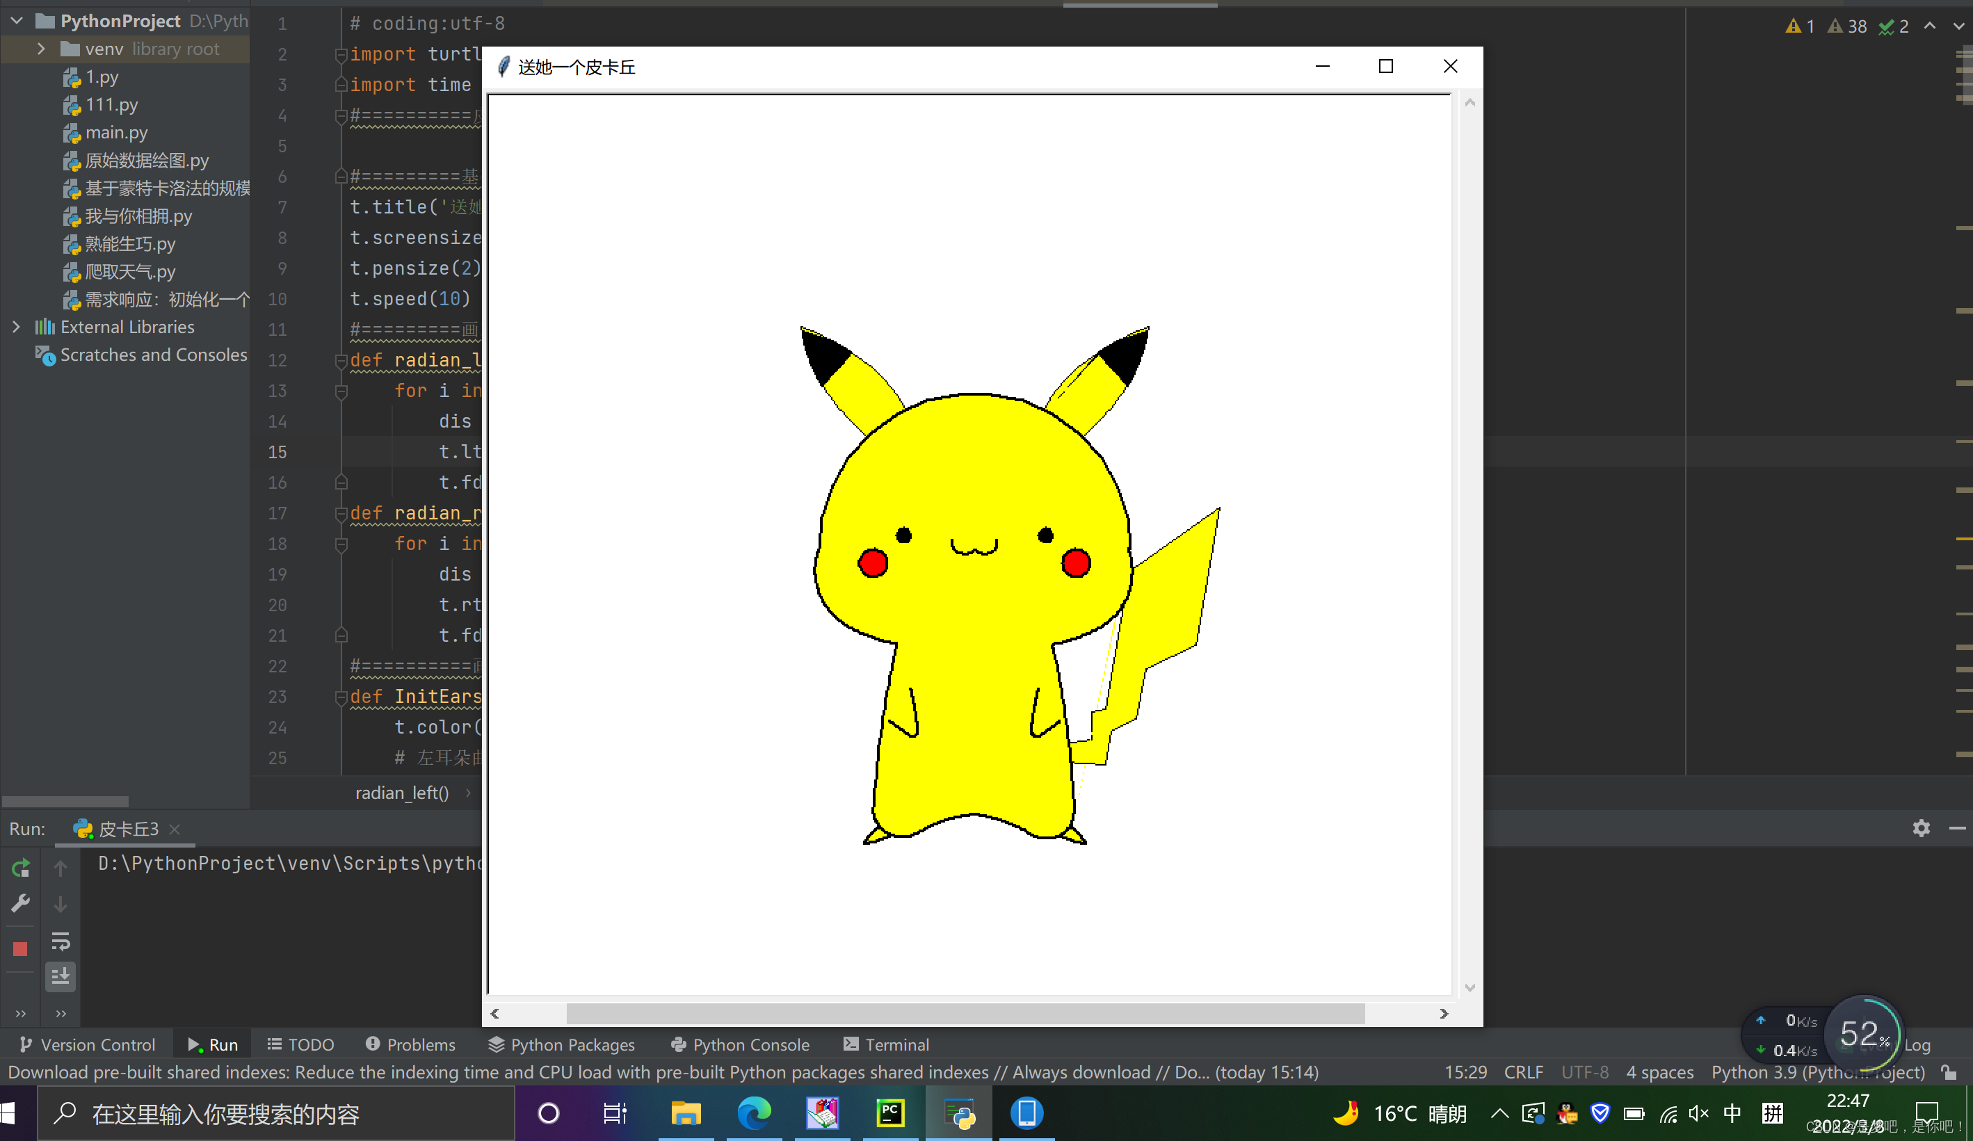1973x1141 pixels.
Task: Click turtle window scroll right arrow
Action: point(1444,1014)
